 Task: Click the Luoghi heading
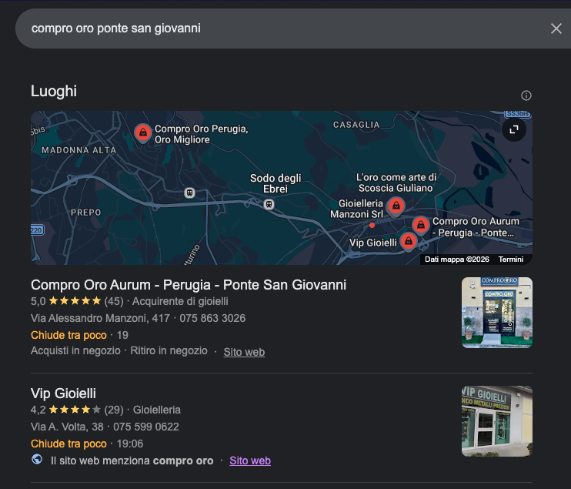(54, 91)
